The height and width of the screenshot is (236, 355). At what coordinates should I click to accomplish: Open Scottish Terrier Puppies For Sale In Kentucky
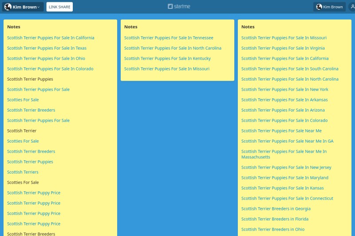click(167, 58)
